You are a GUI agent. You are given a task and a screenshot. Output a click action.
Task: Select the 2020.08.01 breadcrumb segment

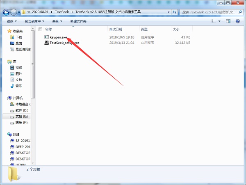pyautogui.click(x=40, y=12)
